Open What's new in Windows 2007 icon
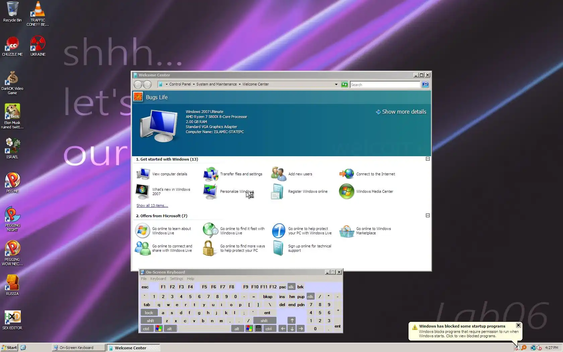Viewport: 563px width, 352px height. click(x=142, y=191)
